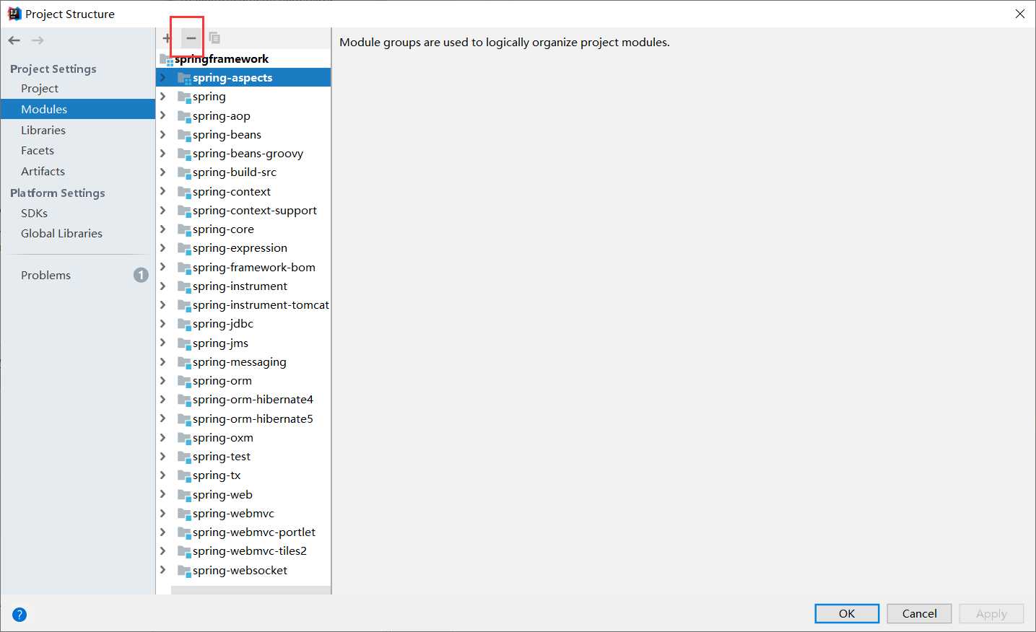Screen dimensions: 1036x632
Task: Expand the spring-orm-hibernate4 module node
Action: pos(163,399)
